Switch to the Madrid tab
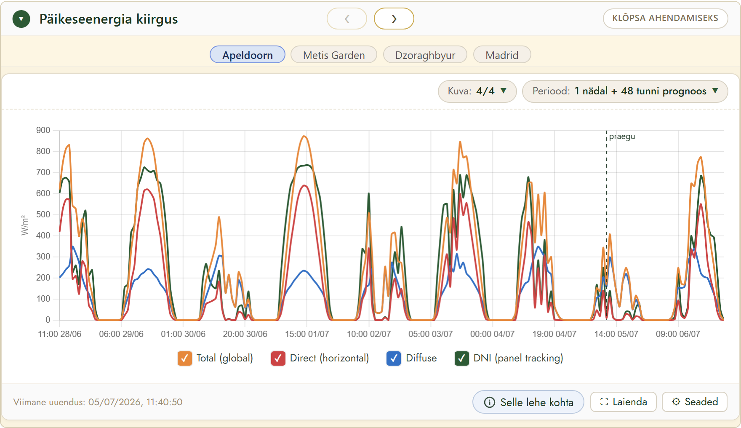The height and width of the screenshot is (428, 741). pos(502,55)
